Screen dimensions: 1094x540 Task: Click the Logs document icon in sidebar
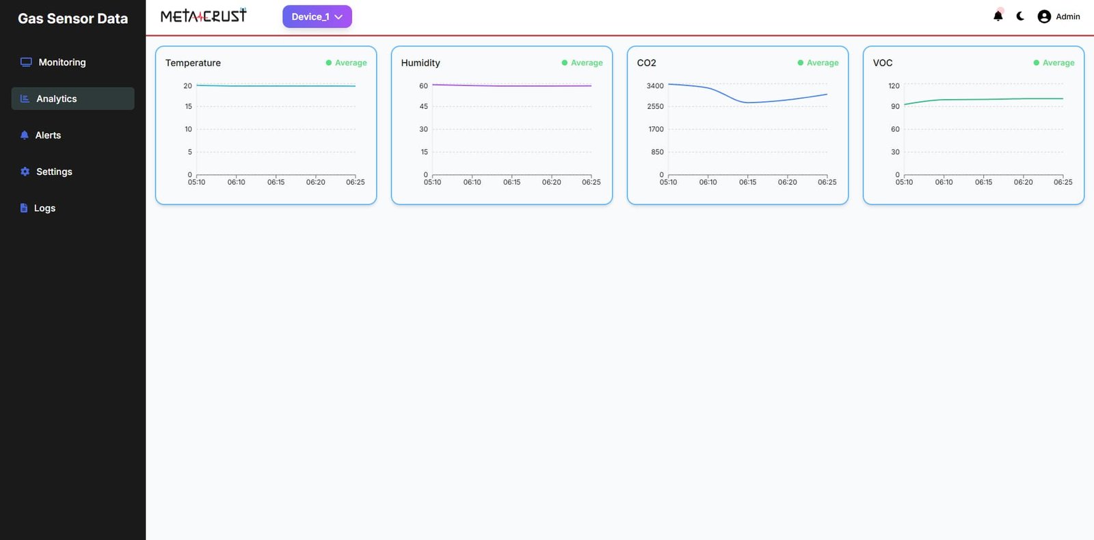click(24, 208)
